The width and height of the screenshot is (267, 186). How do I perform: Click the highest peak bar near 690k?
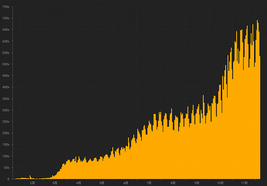[257, 100]
